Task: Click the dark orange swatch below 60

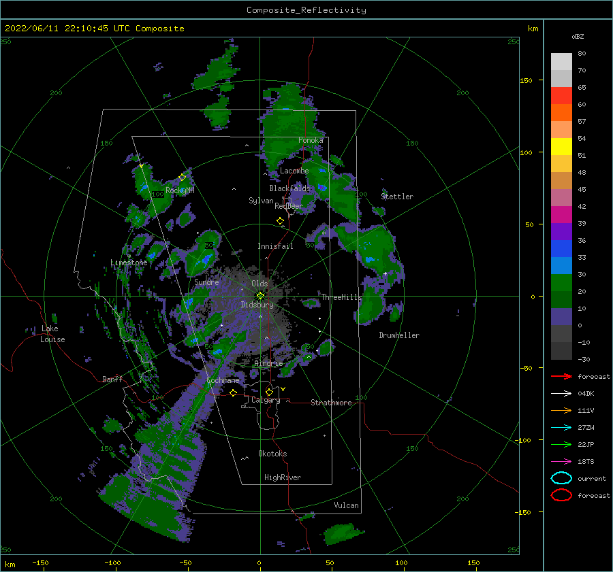Action: coord(561,112)
